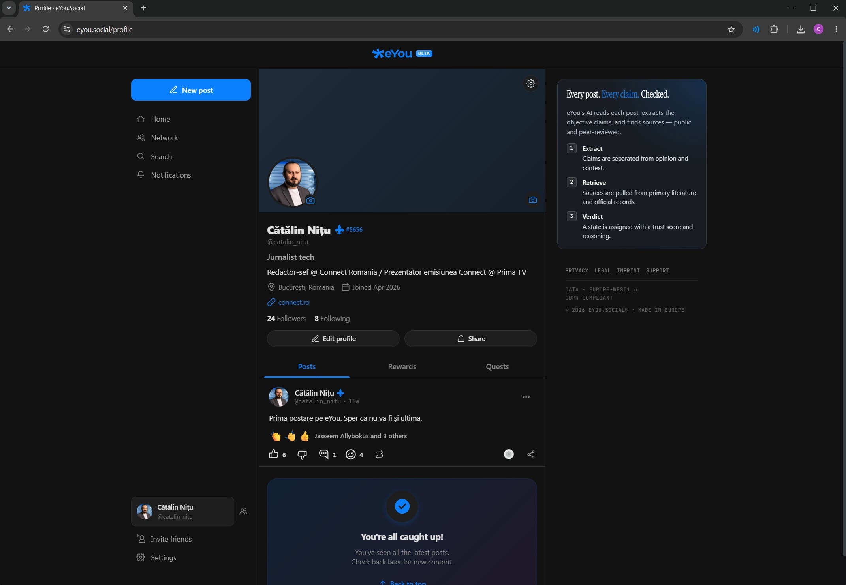Open post options three-dot menu
The image size is (846, 585).
pos(526,397)
